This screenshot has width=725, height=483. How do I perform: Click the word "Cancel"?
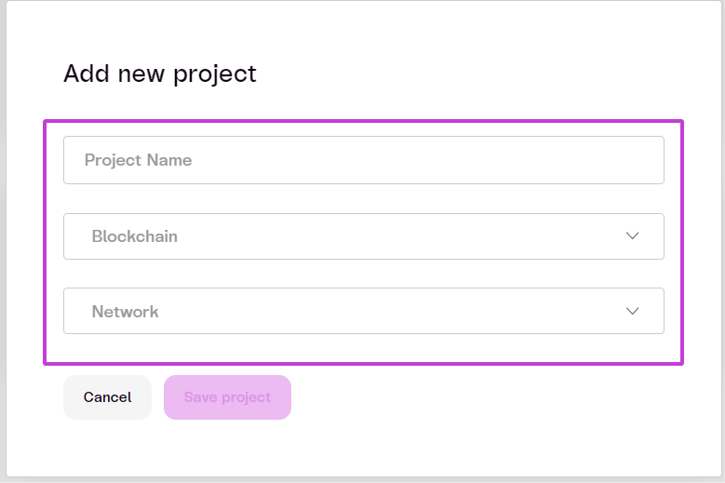click(107, 397)
